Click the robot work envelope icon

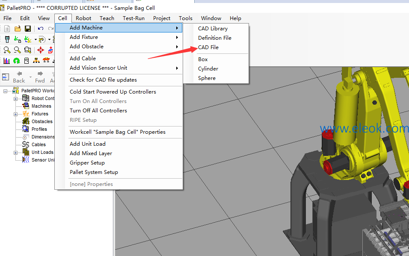tap(42, 39)
